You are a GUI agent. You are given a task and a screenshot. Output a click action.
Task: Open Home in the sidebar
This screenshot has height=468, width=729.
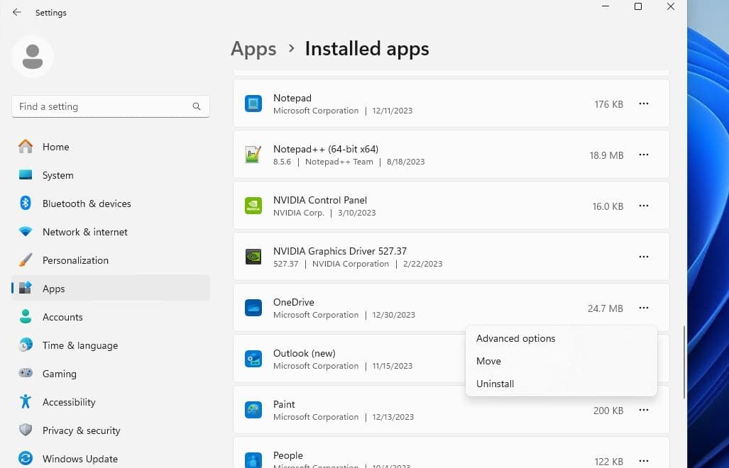click(x=111, y=147)
